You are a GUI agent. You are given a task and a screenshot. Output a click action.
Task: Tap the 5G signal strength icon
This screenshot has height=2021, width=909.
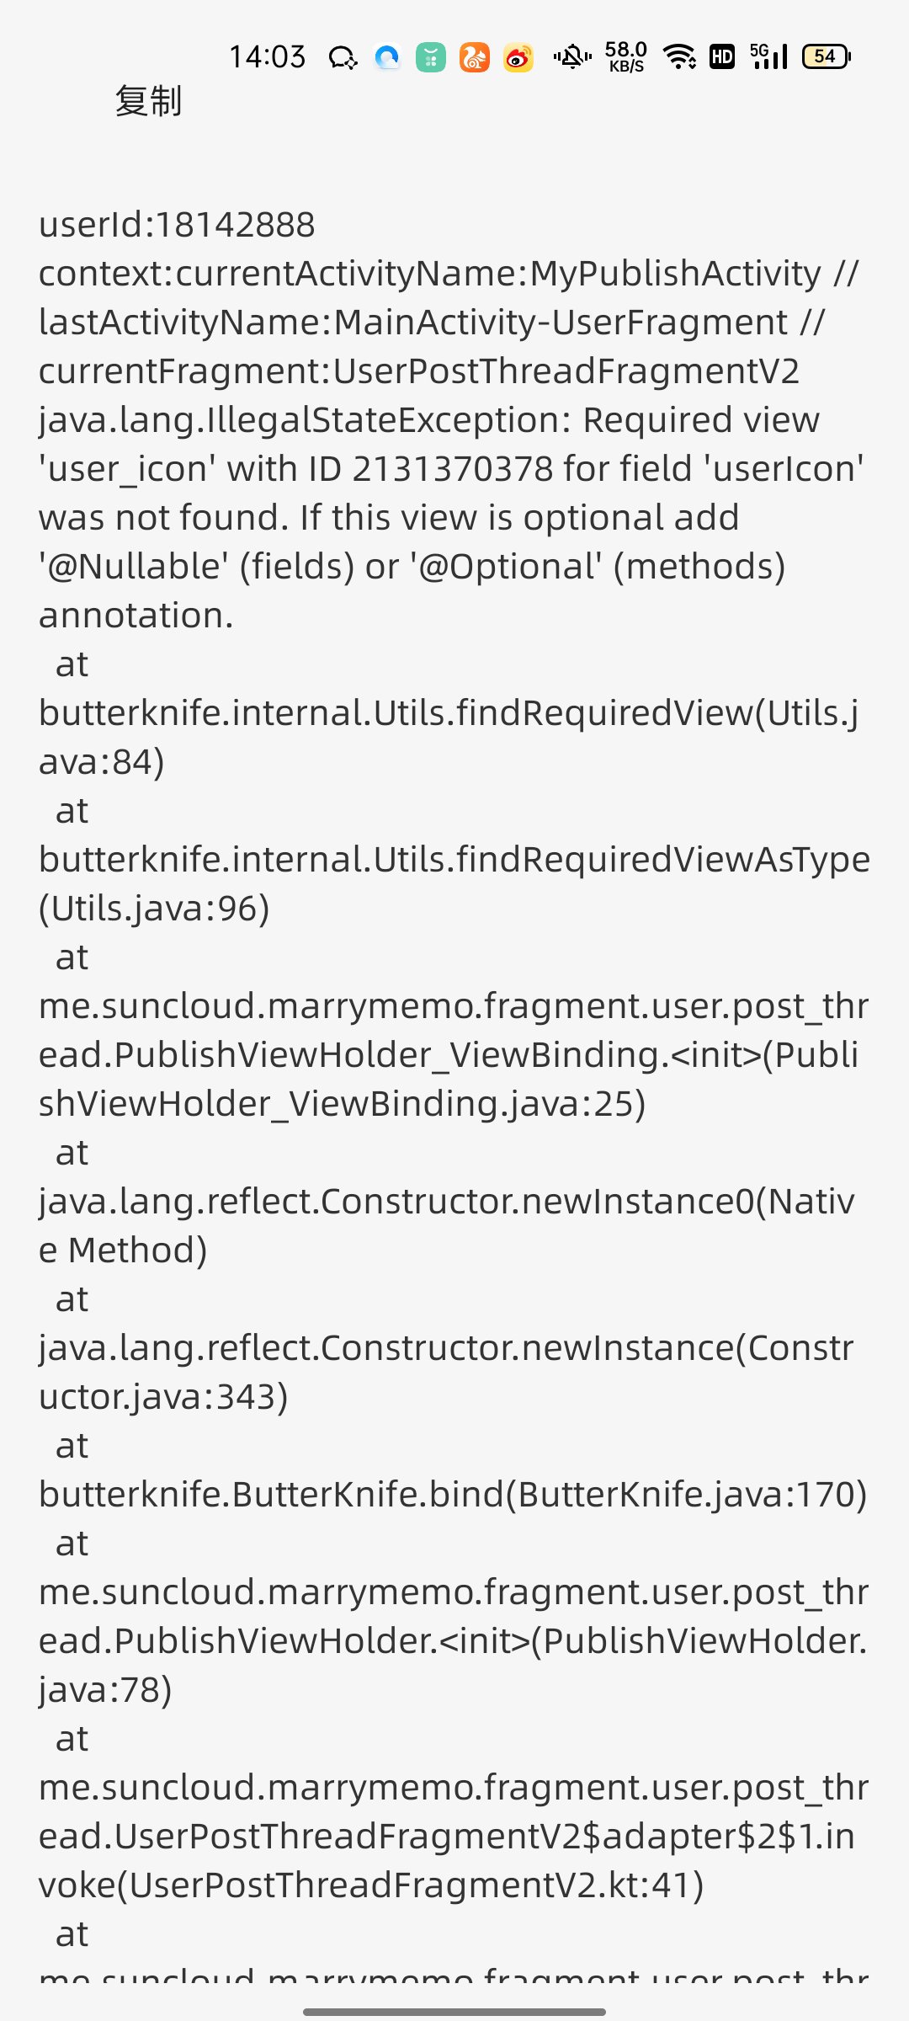[x=768, y=56]
